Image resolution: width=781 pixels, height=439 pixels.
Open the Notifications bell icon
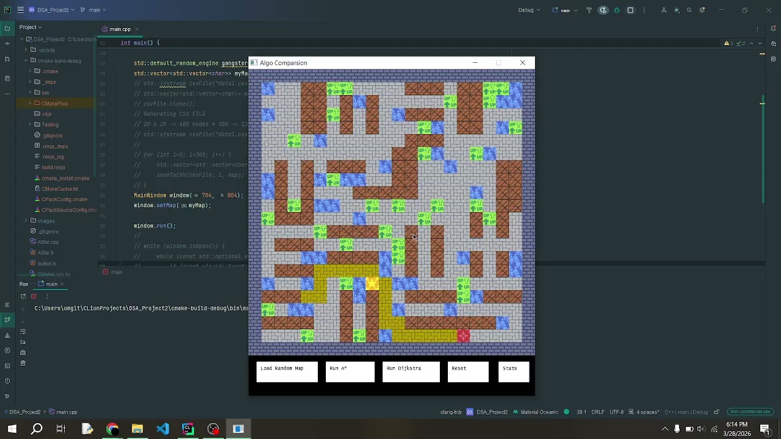(774, 28)
